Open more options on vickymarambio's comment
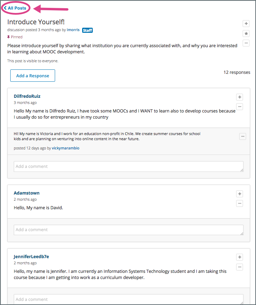 coord(243,136)
